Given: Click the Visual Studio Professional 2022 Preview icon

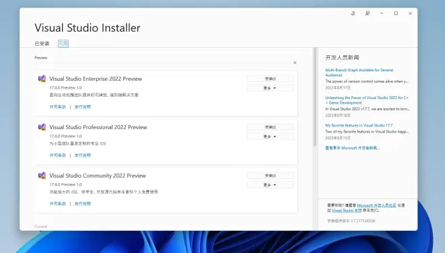Looking at the screenshot, I should click(x=42, y=127).
